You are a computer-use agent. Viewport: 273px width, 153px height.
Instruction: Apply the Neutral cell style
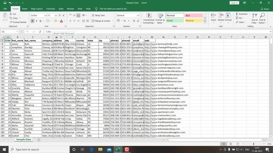pyautogui.click(x=194, y=20)
